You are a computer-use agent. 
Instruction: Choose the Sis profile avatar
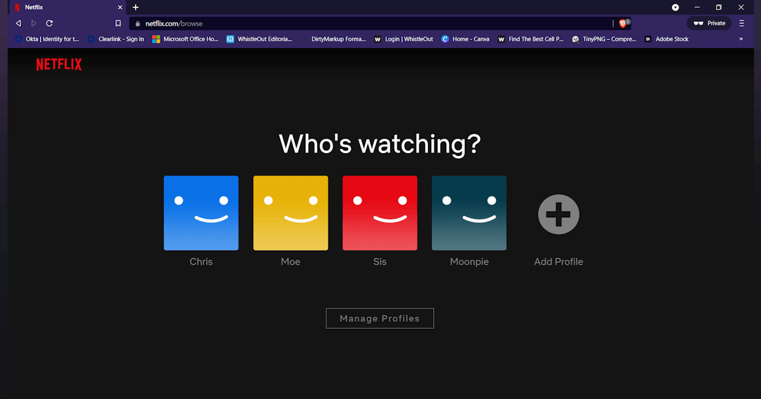tap(380, 213)
